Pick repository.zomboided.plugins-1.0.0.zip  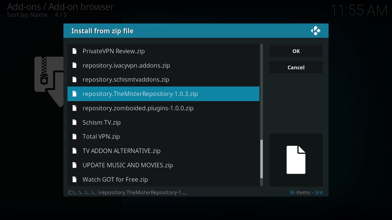pyautogui.click(x=163, y=108)
